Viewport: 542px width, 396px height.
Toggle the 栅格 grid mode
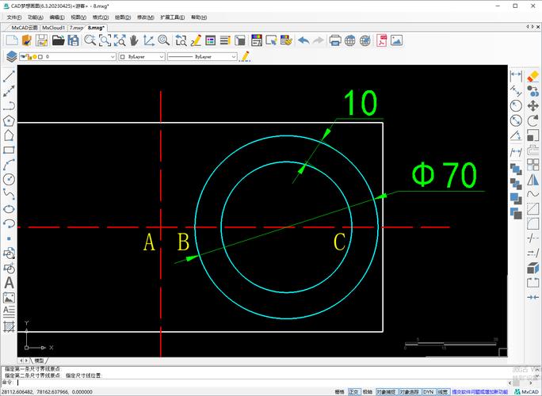tap(340, 392)
